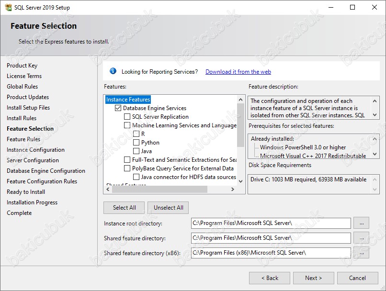The image size is (386, 291).
Task: Click Microsoft Visual C++ 2017 Redistributable entry
Action: pos(313,156)
